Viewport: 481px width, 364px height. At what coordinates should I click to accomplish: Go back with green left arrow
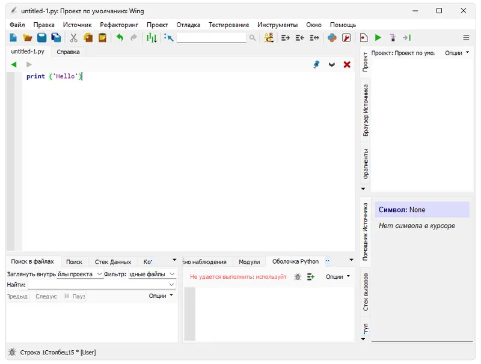click(14, 64)
